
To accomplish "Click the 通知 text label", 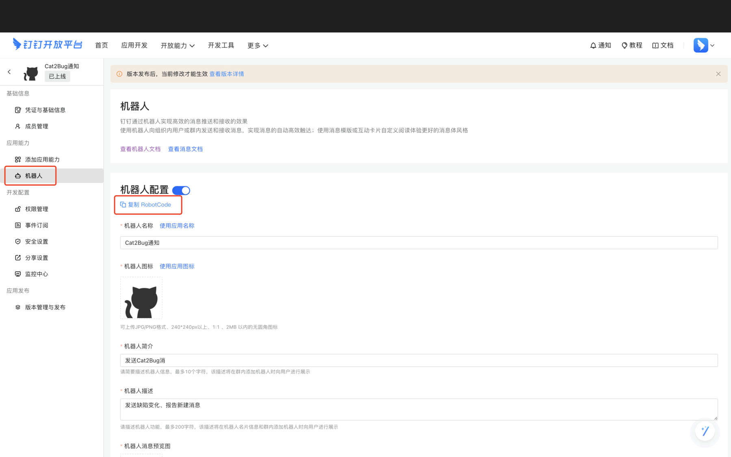I will coord(605,45).
